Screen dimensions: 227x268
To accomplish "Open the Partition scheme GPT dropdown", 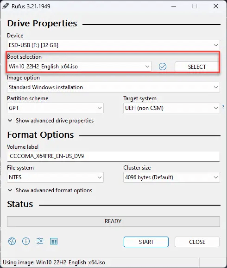I will (x=55, y=108).
